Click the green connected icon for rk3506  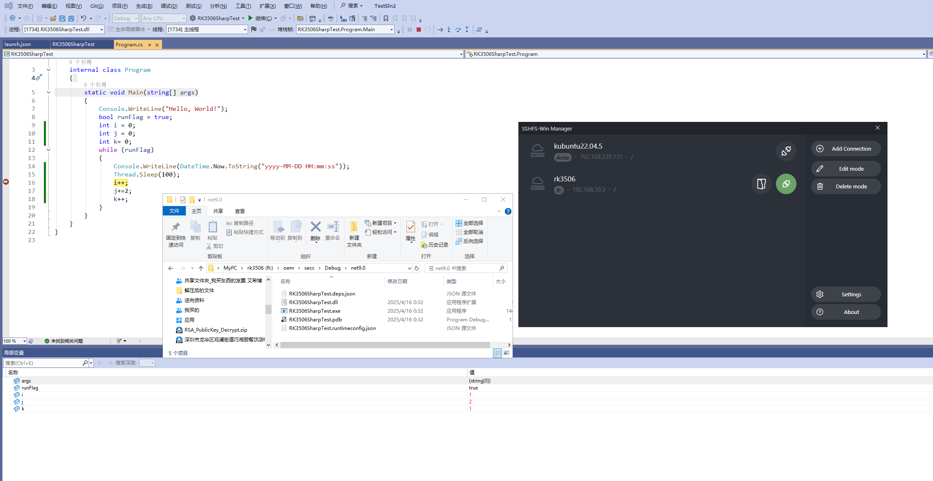pos(786,184)
